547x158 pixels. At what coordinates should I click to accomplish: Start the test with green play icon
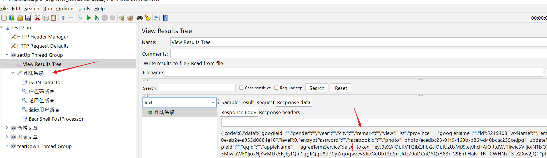(x=89, y=18)
